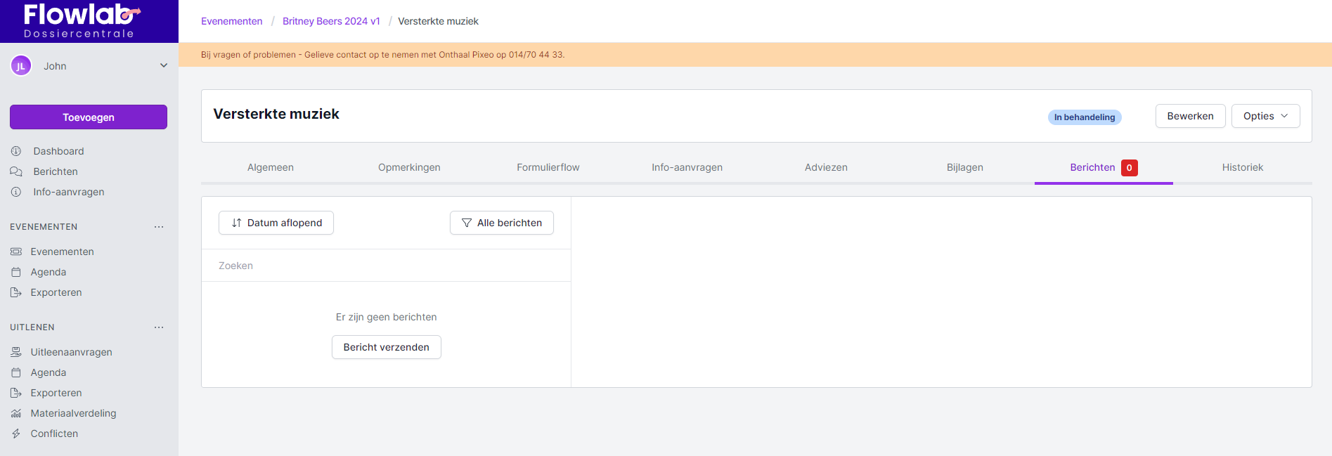Click the Bewerken button
Image resolution: width=1332 pixels, height=456 pixels.
(x=1190, y=116)
